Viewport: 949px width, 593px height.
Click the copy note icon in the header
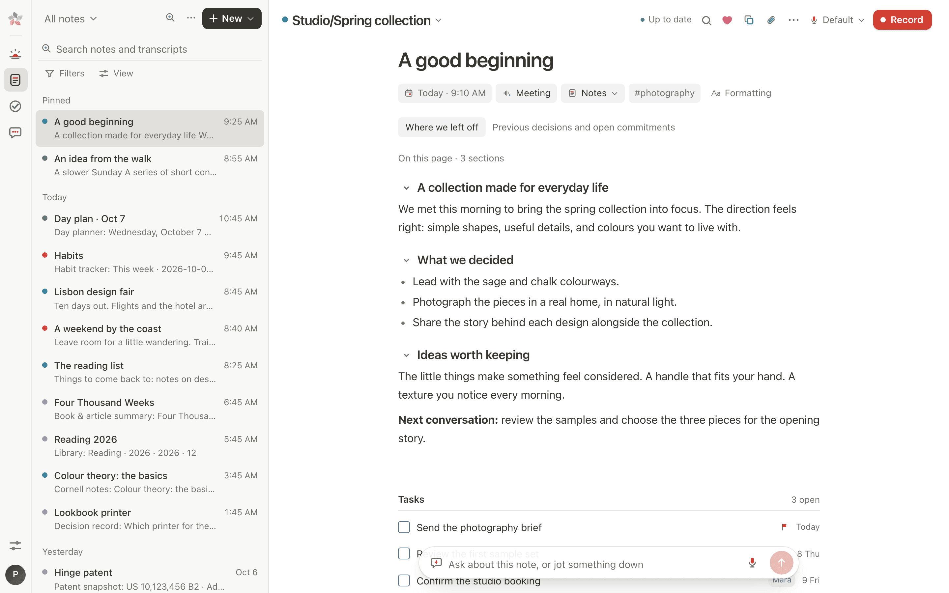(x=749, y=20)
